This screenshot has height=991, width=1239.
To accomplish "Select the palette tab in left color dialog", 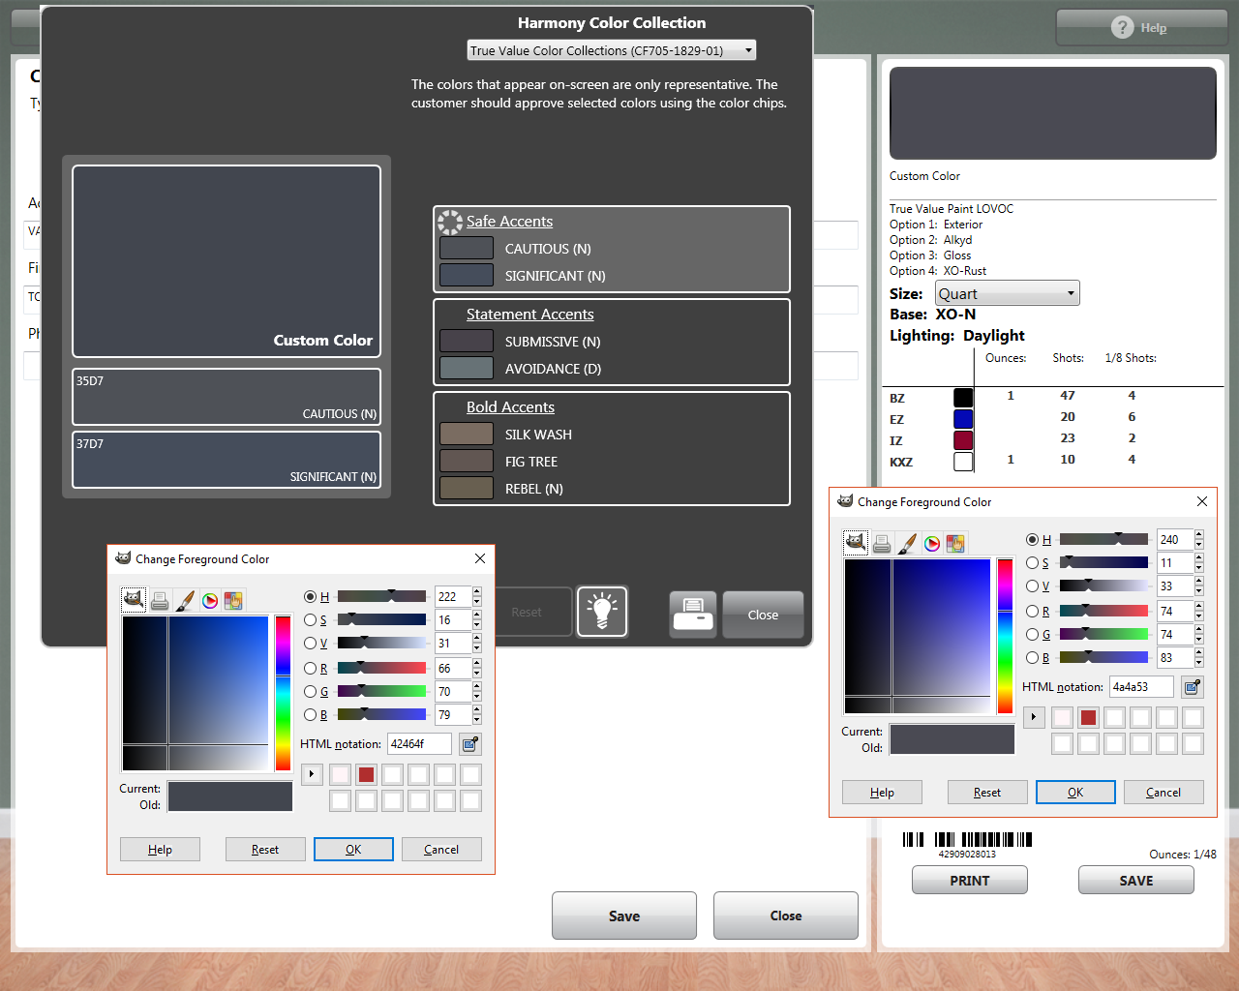I will click(233, 601).
